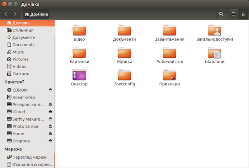Eject the Serhiy Makare… volume
Viewport: 249px width, 168px height.
(50, 119)
